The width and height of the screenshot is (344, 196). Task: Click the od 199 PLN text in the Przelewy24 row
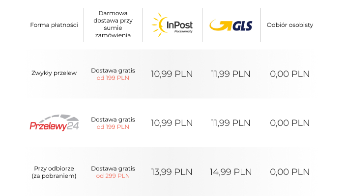pyautogui.click(x=113, y=127)
